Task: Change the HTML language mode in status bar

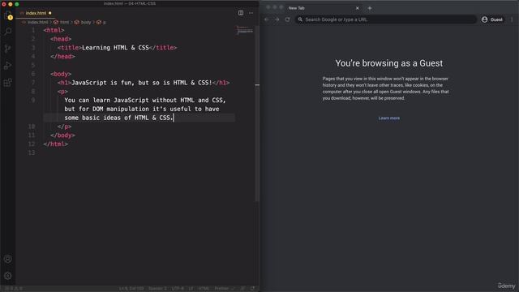Action: coord(204,289)
